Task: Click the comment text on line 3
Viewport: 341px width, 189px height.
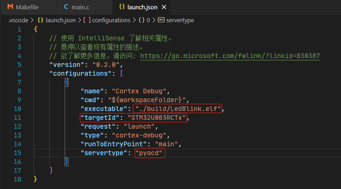Action: 96,47
